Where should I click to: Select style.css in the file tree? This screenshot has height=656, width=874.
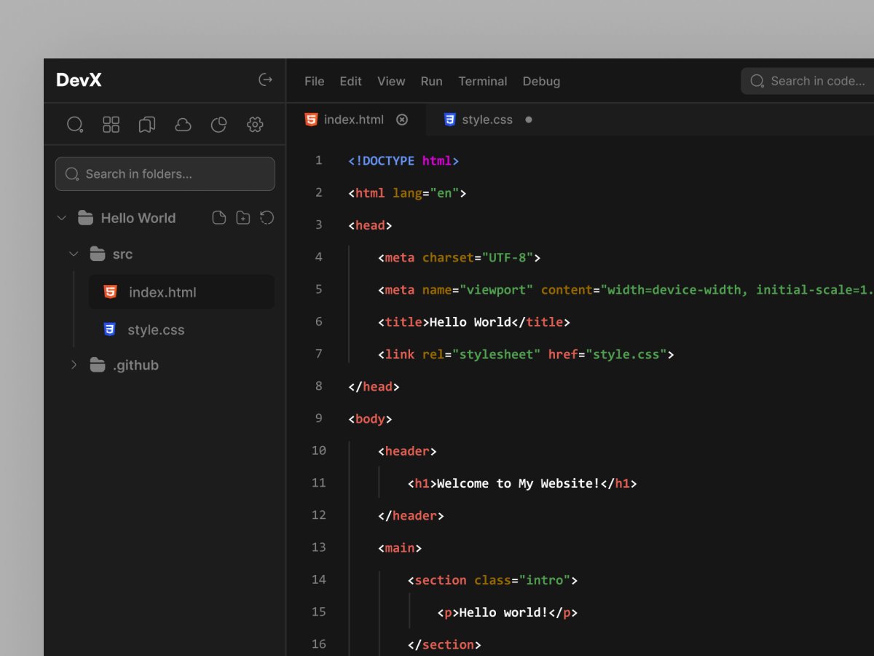[155, 329]
